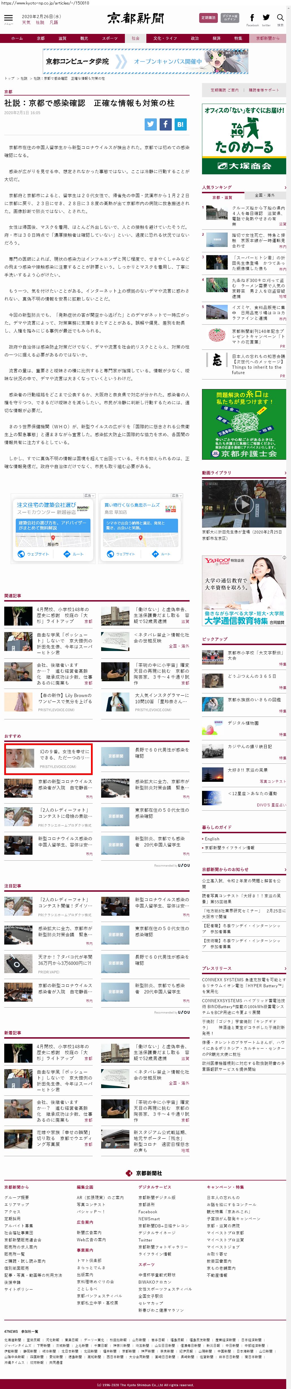Open the search magnifier icon
291x1389 pixels.
280,18
